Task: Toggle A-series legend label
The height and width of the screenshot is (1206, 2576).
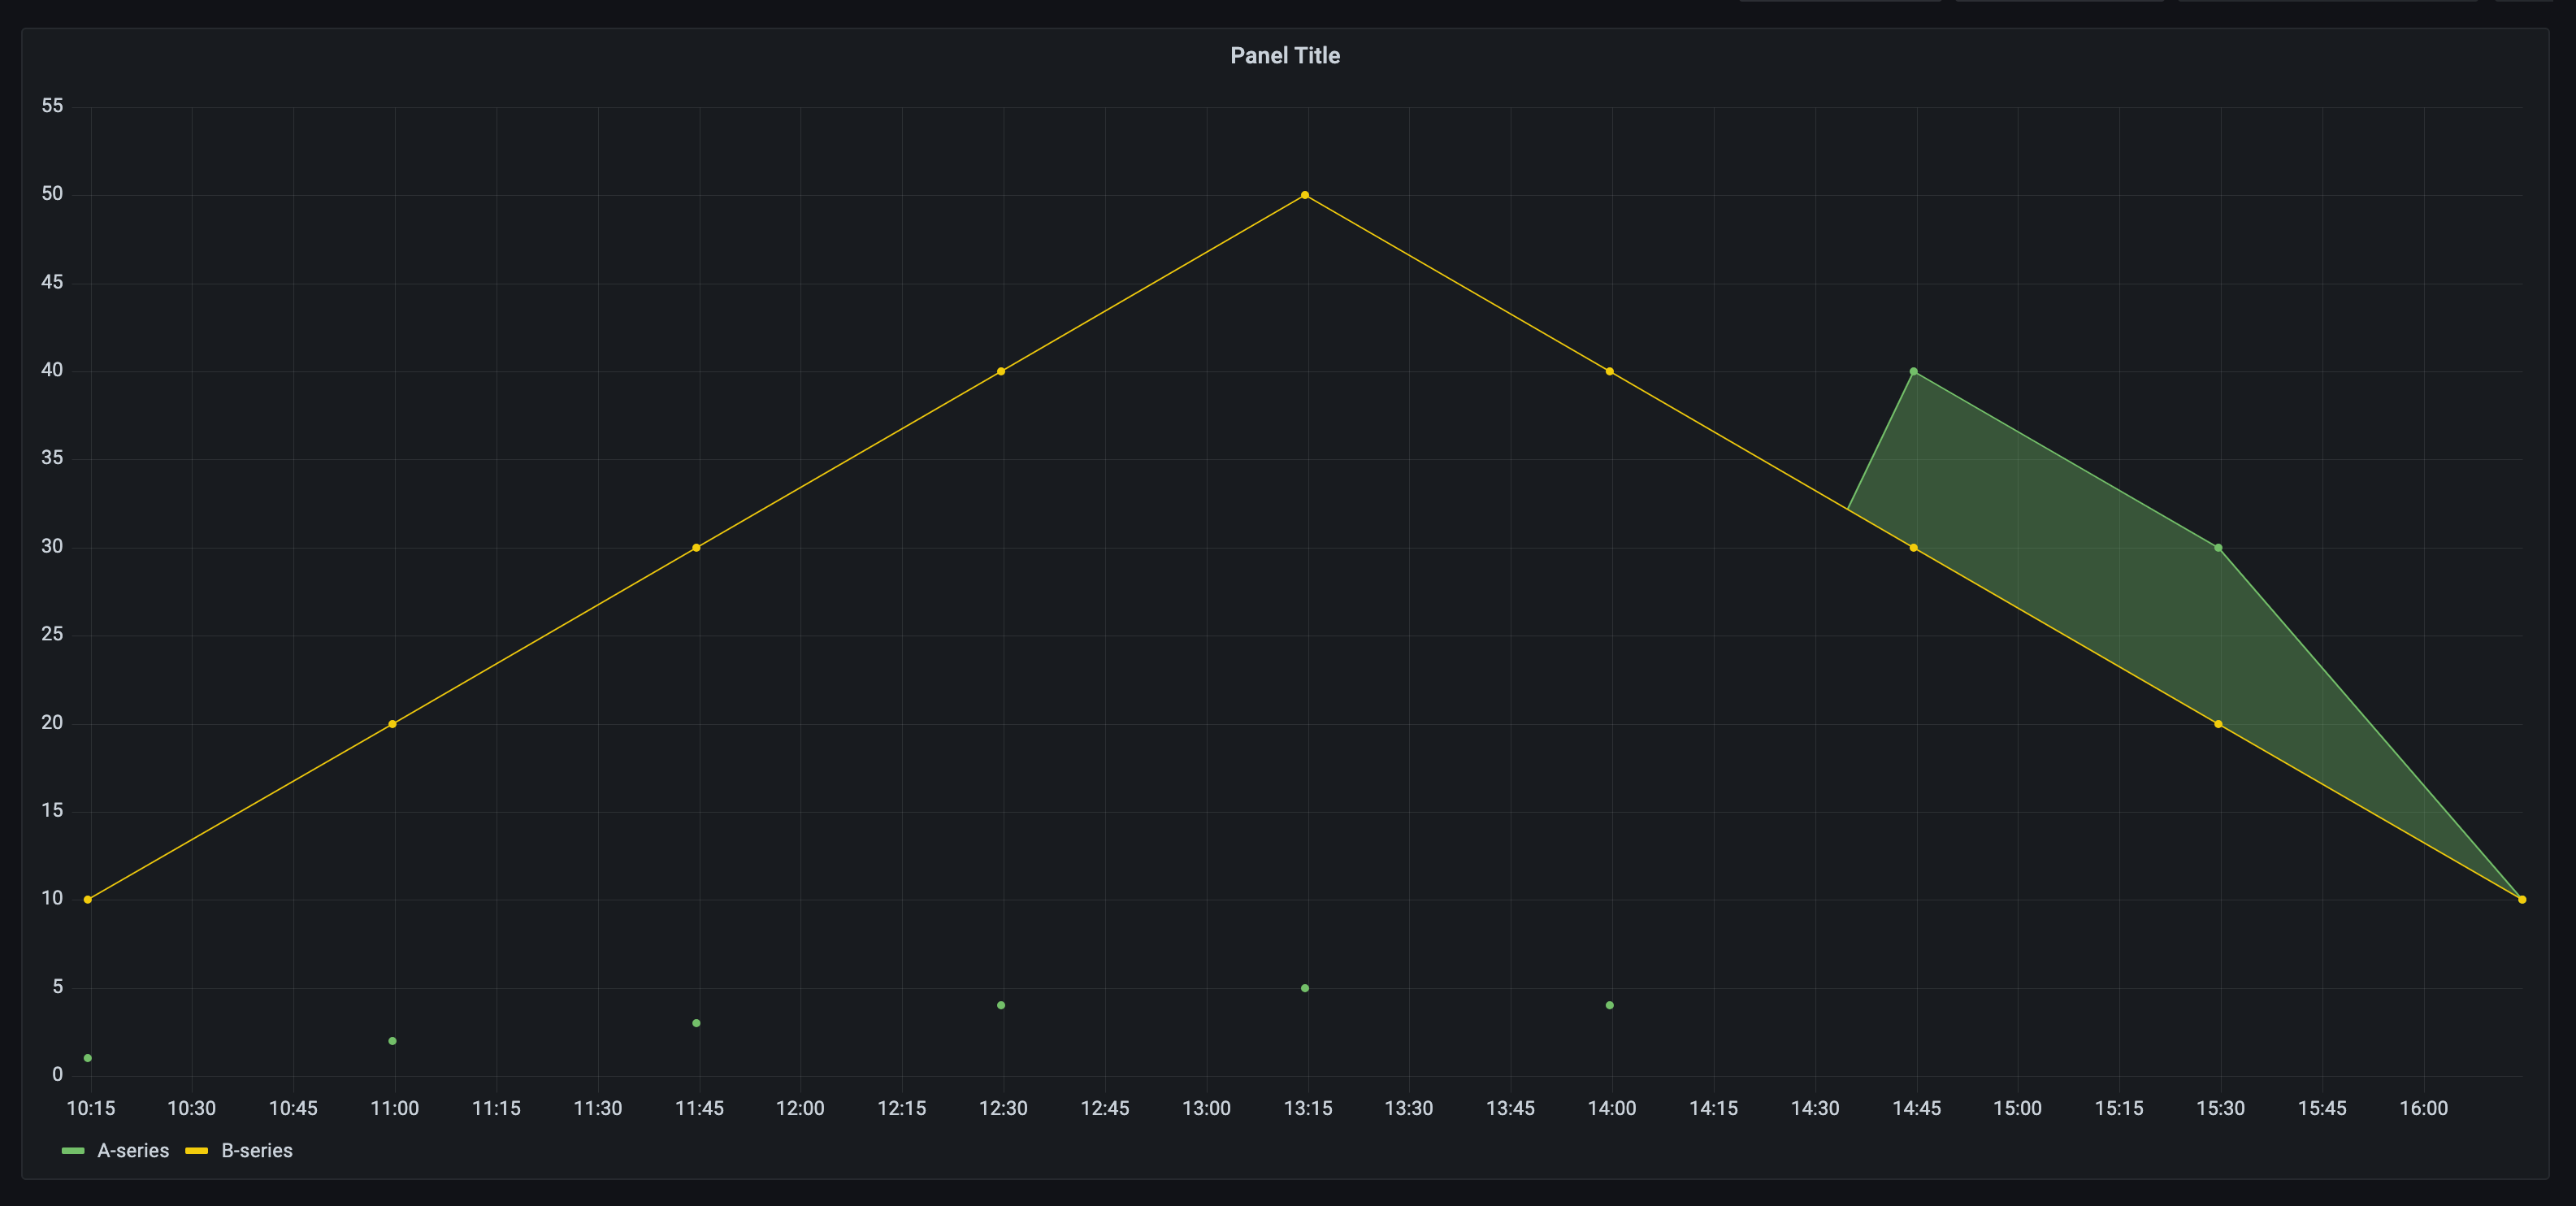Action: point(133,1150)
